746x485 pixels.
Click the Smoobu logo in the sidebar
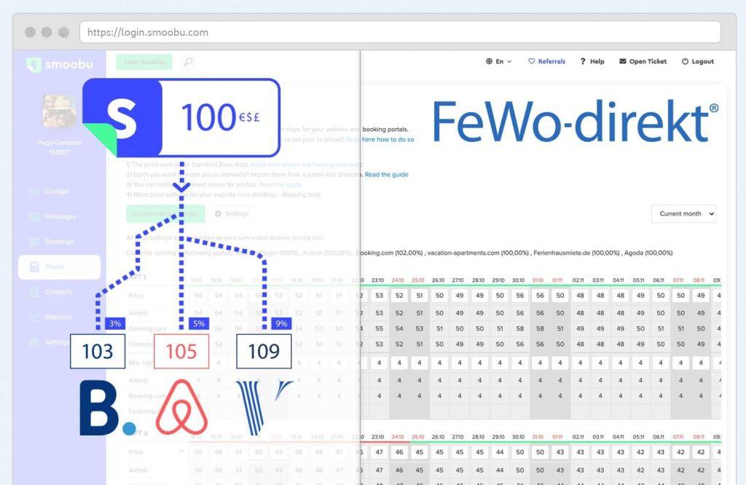point(60,64)
